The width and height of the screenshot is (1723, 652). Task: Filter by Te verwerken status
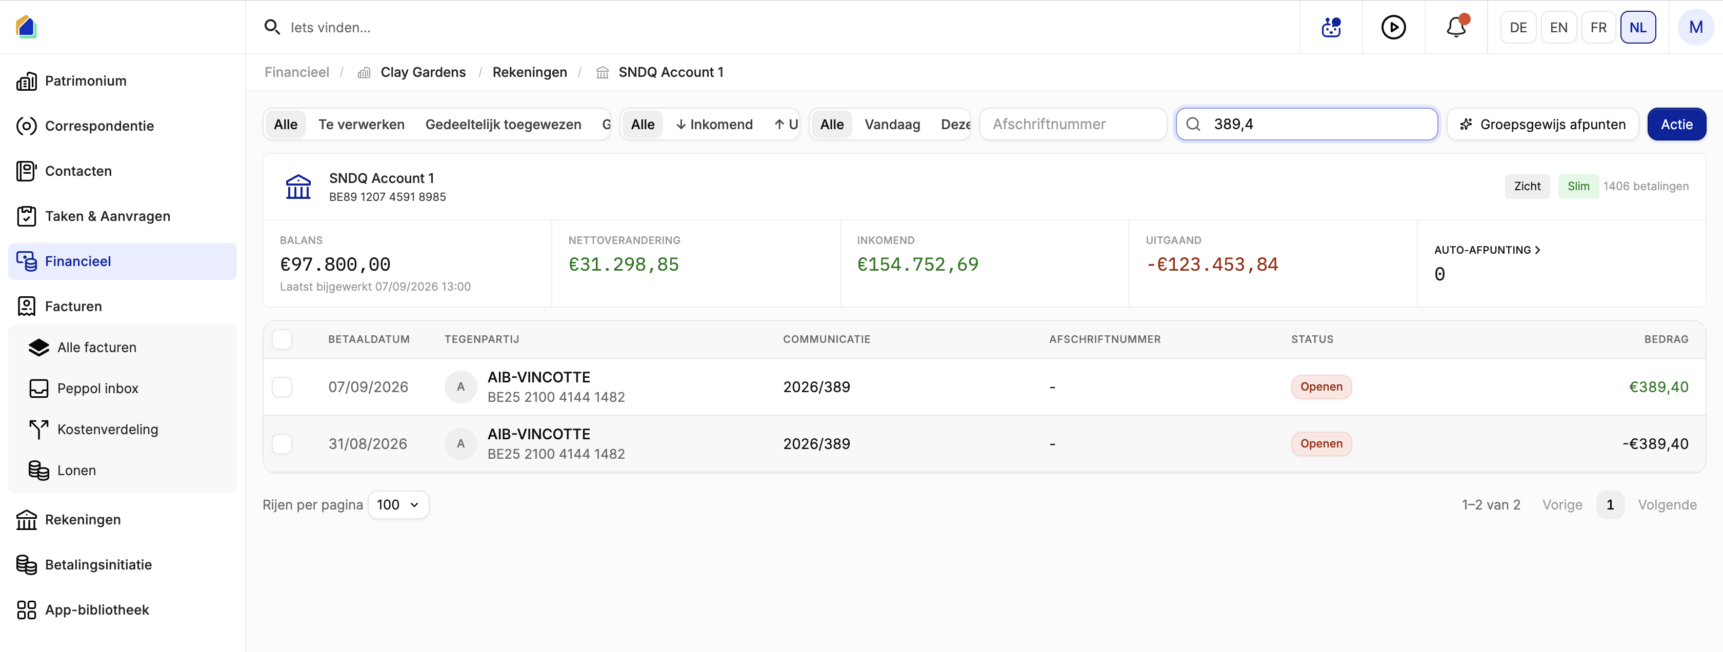pos(361,125)
